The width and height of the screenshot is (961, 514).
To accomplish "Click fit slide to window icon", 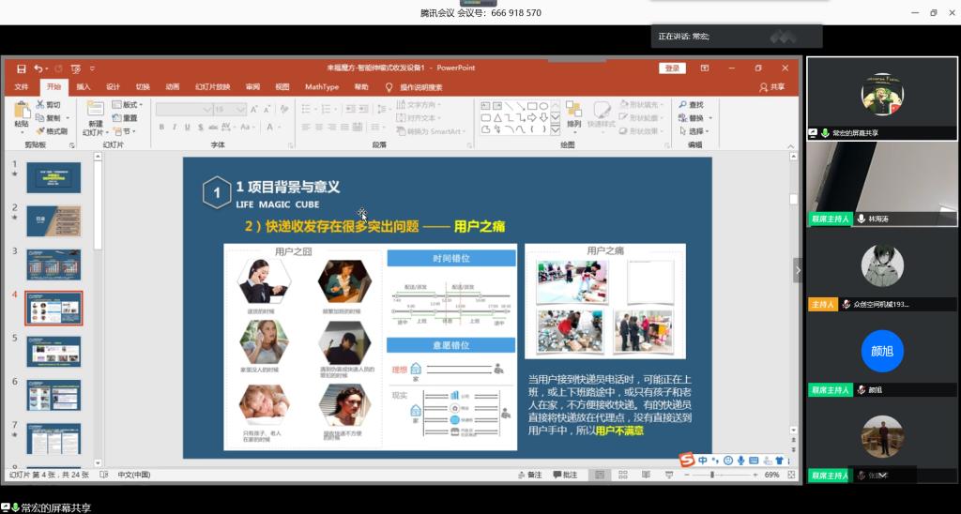I will click(x=791, y=476).
